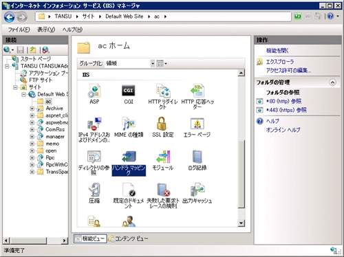Screen dimensions: 344x257
Task: Click the home icon in top toolbar
Action: pyautogui.click(x=318, y=16)
